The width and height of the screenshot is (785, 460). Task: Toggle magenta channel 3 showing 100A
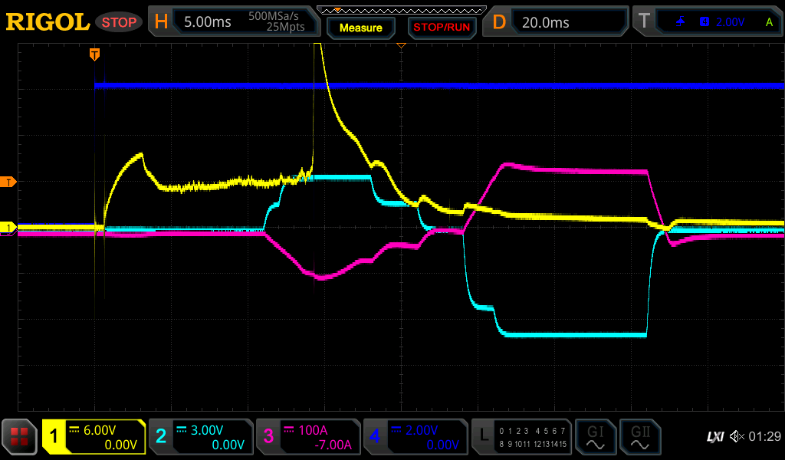click(308, 437)
